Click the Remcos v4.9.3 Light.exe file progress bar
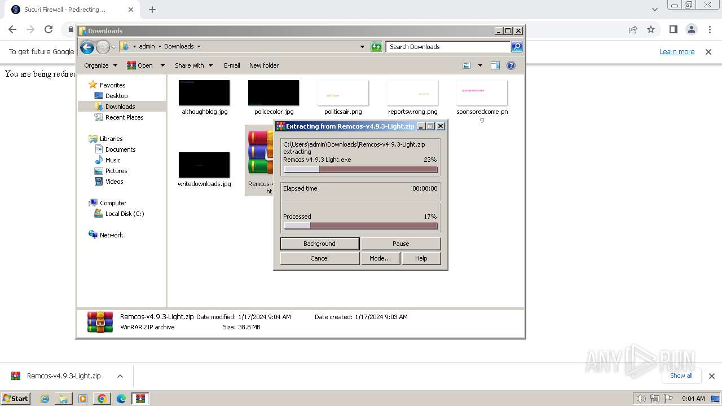 pyautogui.click(x=360, y=169)
